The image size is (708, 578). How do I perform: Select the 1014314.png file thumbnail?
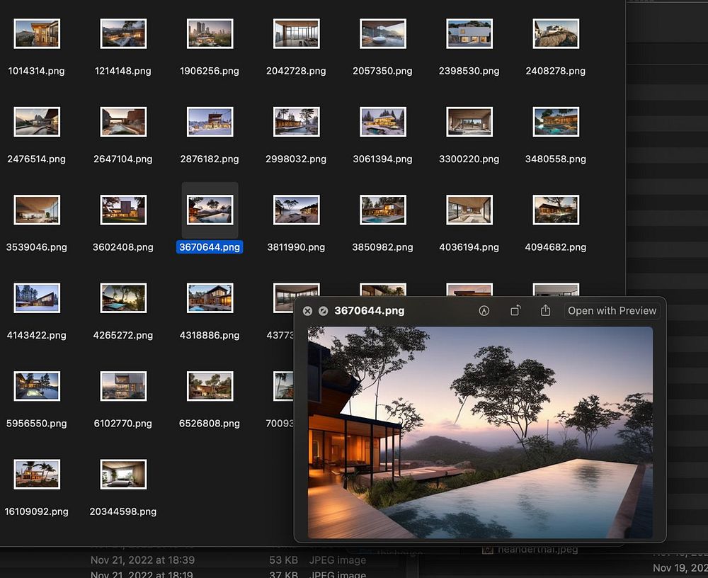coord(37,34)
